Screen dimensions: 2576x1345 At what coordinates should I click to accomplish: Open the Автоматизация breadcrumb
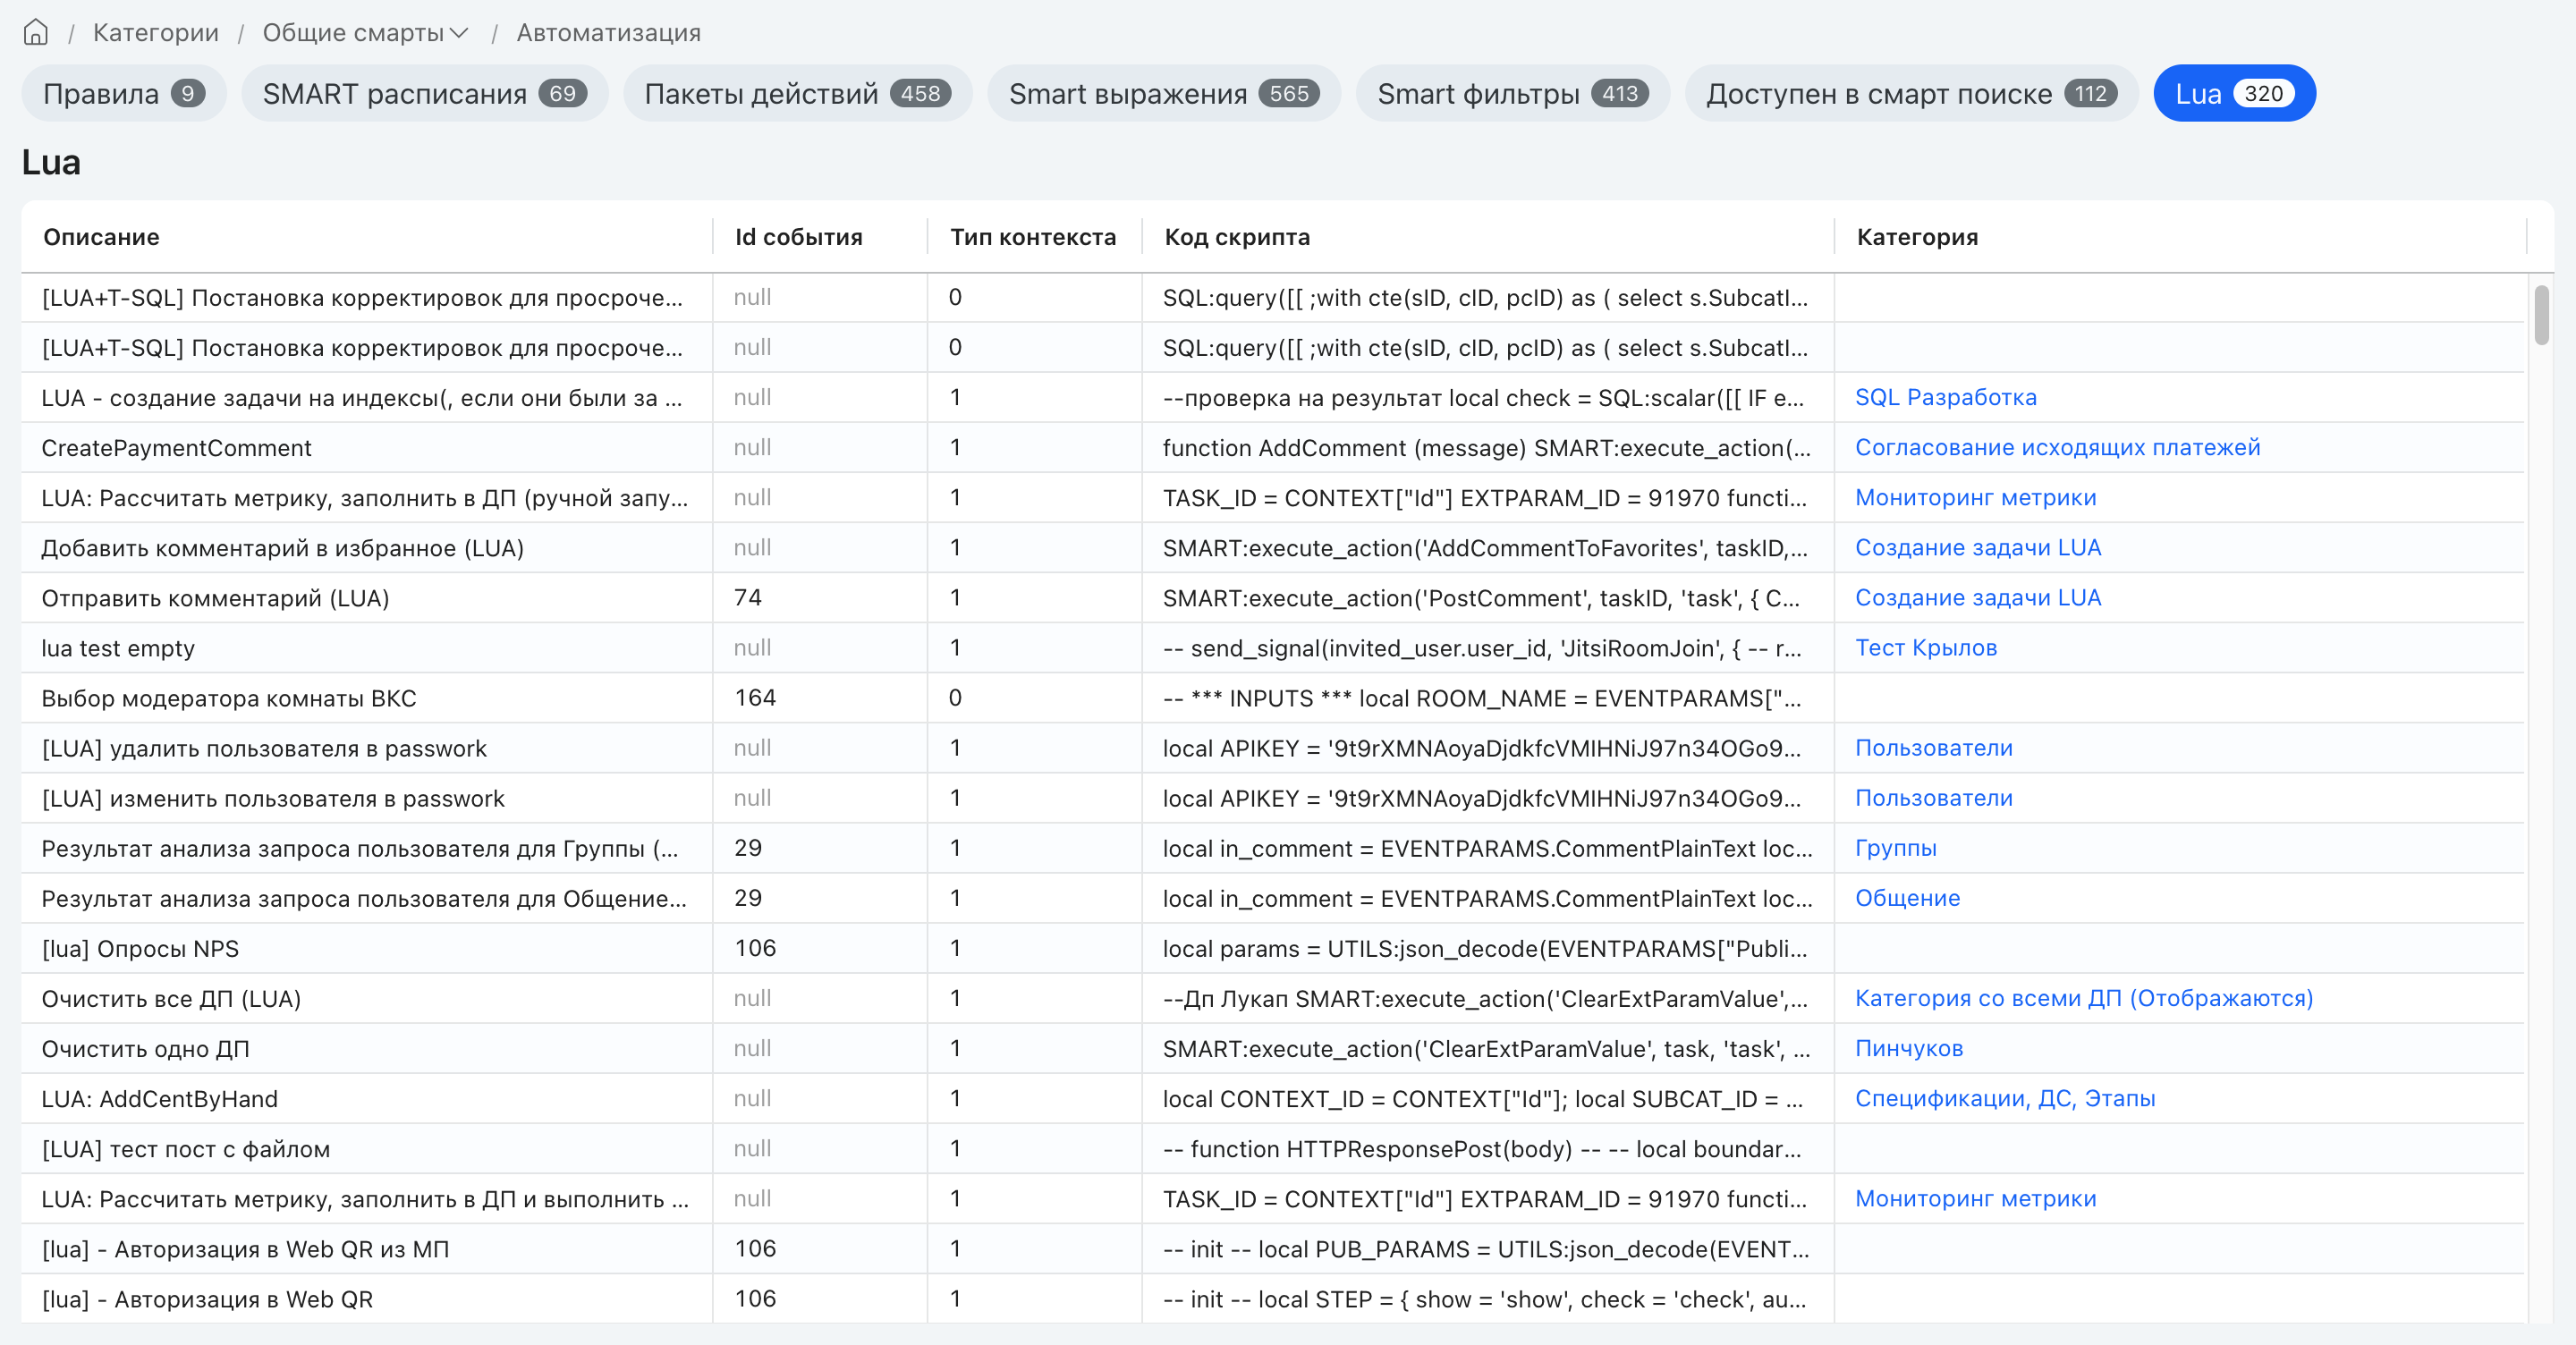(608, 33)
